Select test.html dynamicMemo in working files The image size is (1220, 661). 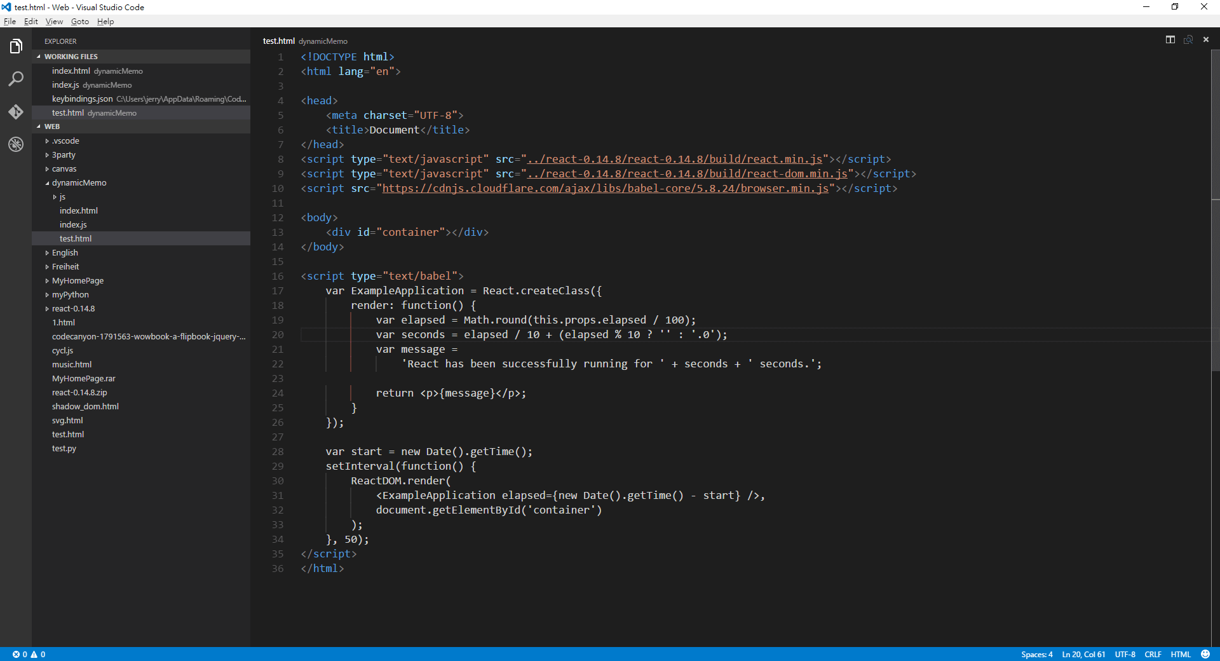click(141, 112)
